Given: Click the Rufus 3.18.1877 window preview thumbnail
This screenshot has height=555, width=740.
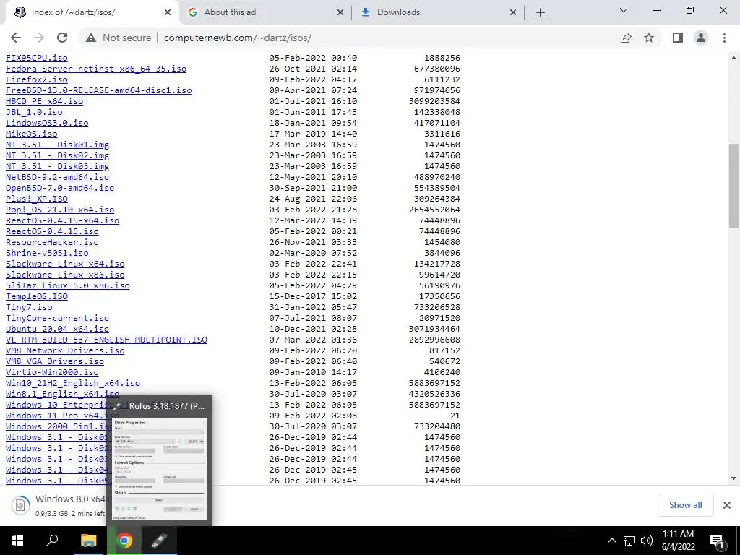Looking at the screenshot, I should (160, 468).
